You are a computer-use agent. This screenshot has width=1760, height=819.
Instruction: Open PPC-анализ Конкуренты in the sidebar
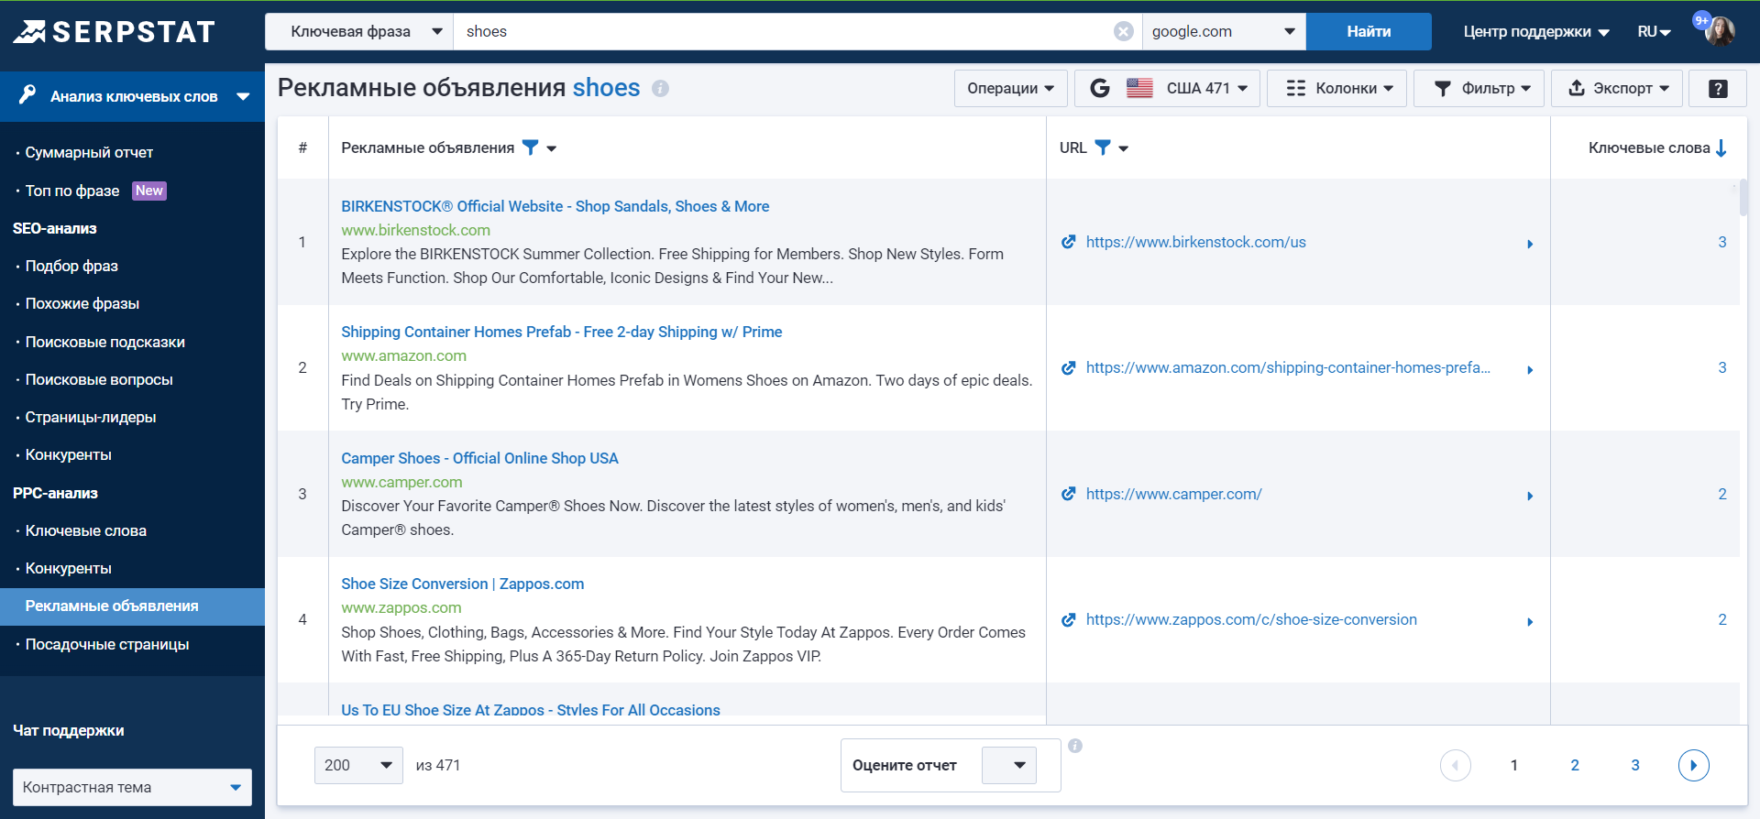(69, 568)
